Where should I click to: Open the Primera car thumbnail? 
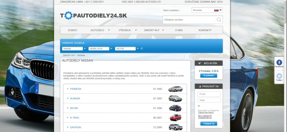click(175, 89)
